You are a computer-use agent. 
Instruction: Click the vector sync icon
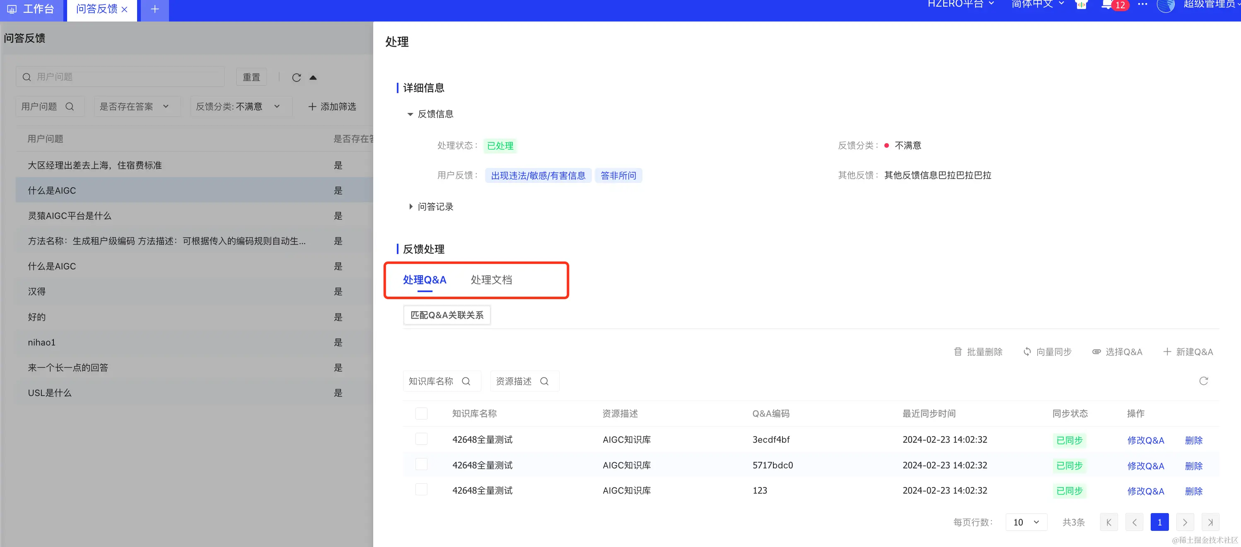pos(1027,352)
